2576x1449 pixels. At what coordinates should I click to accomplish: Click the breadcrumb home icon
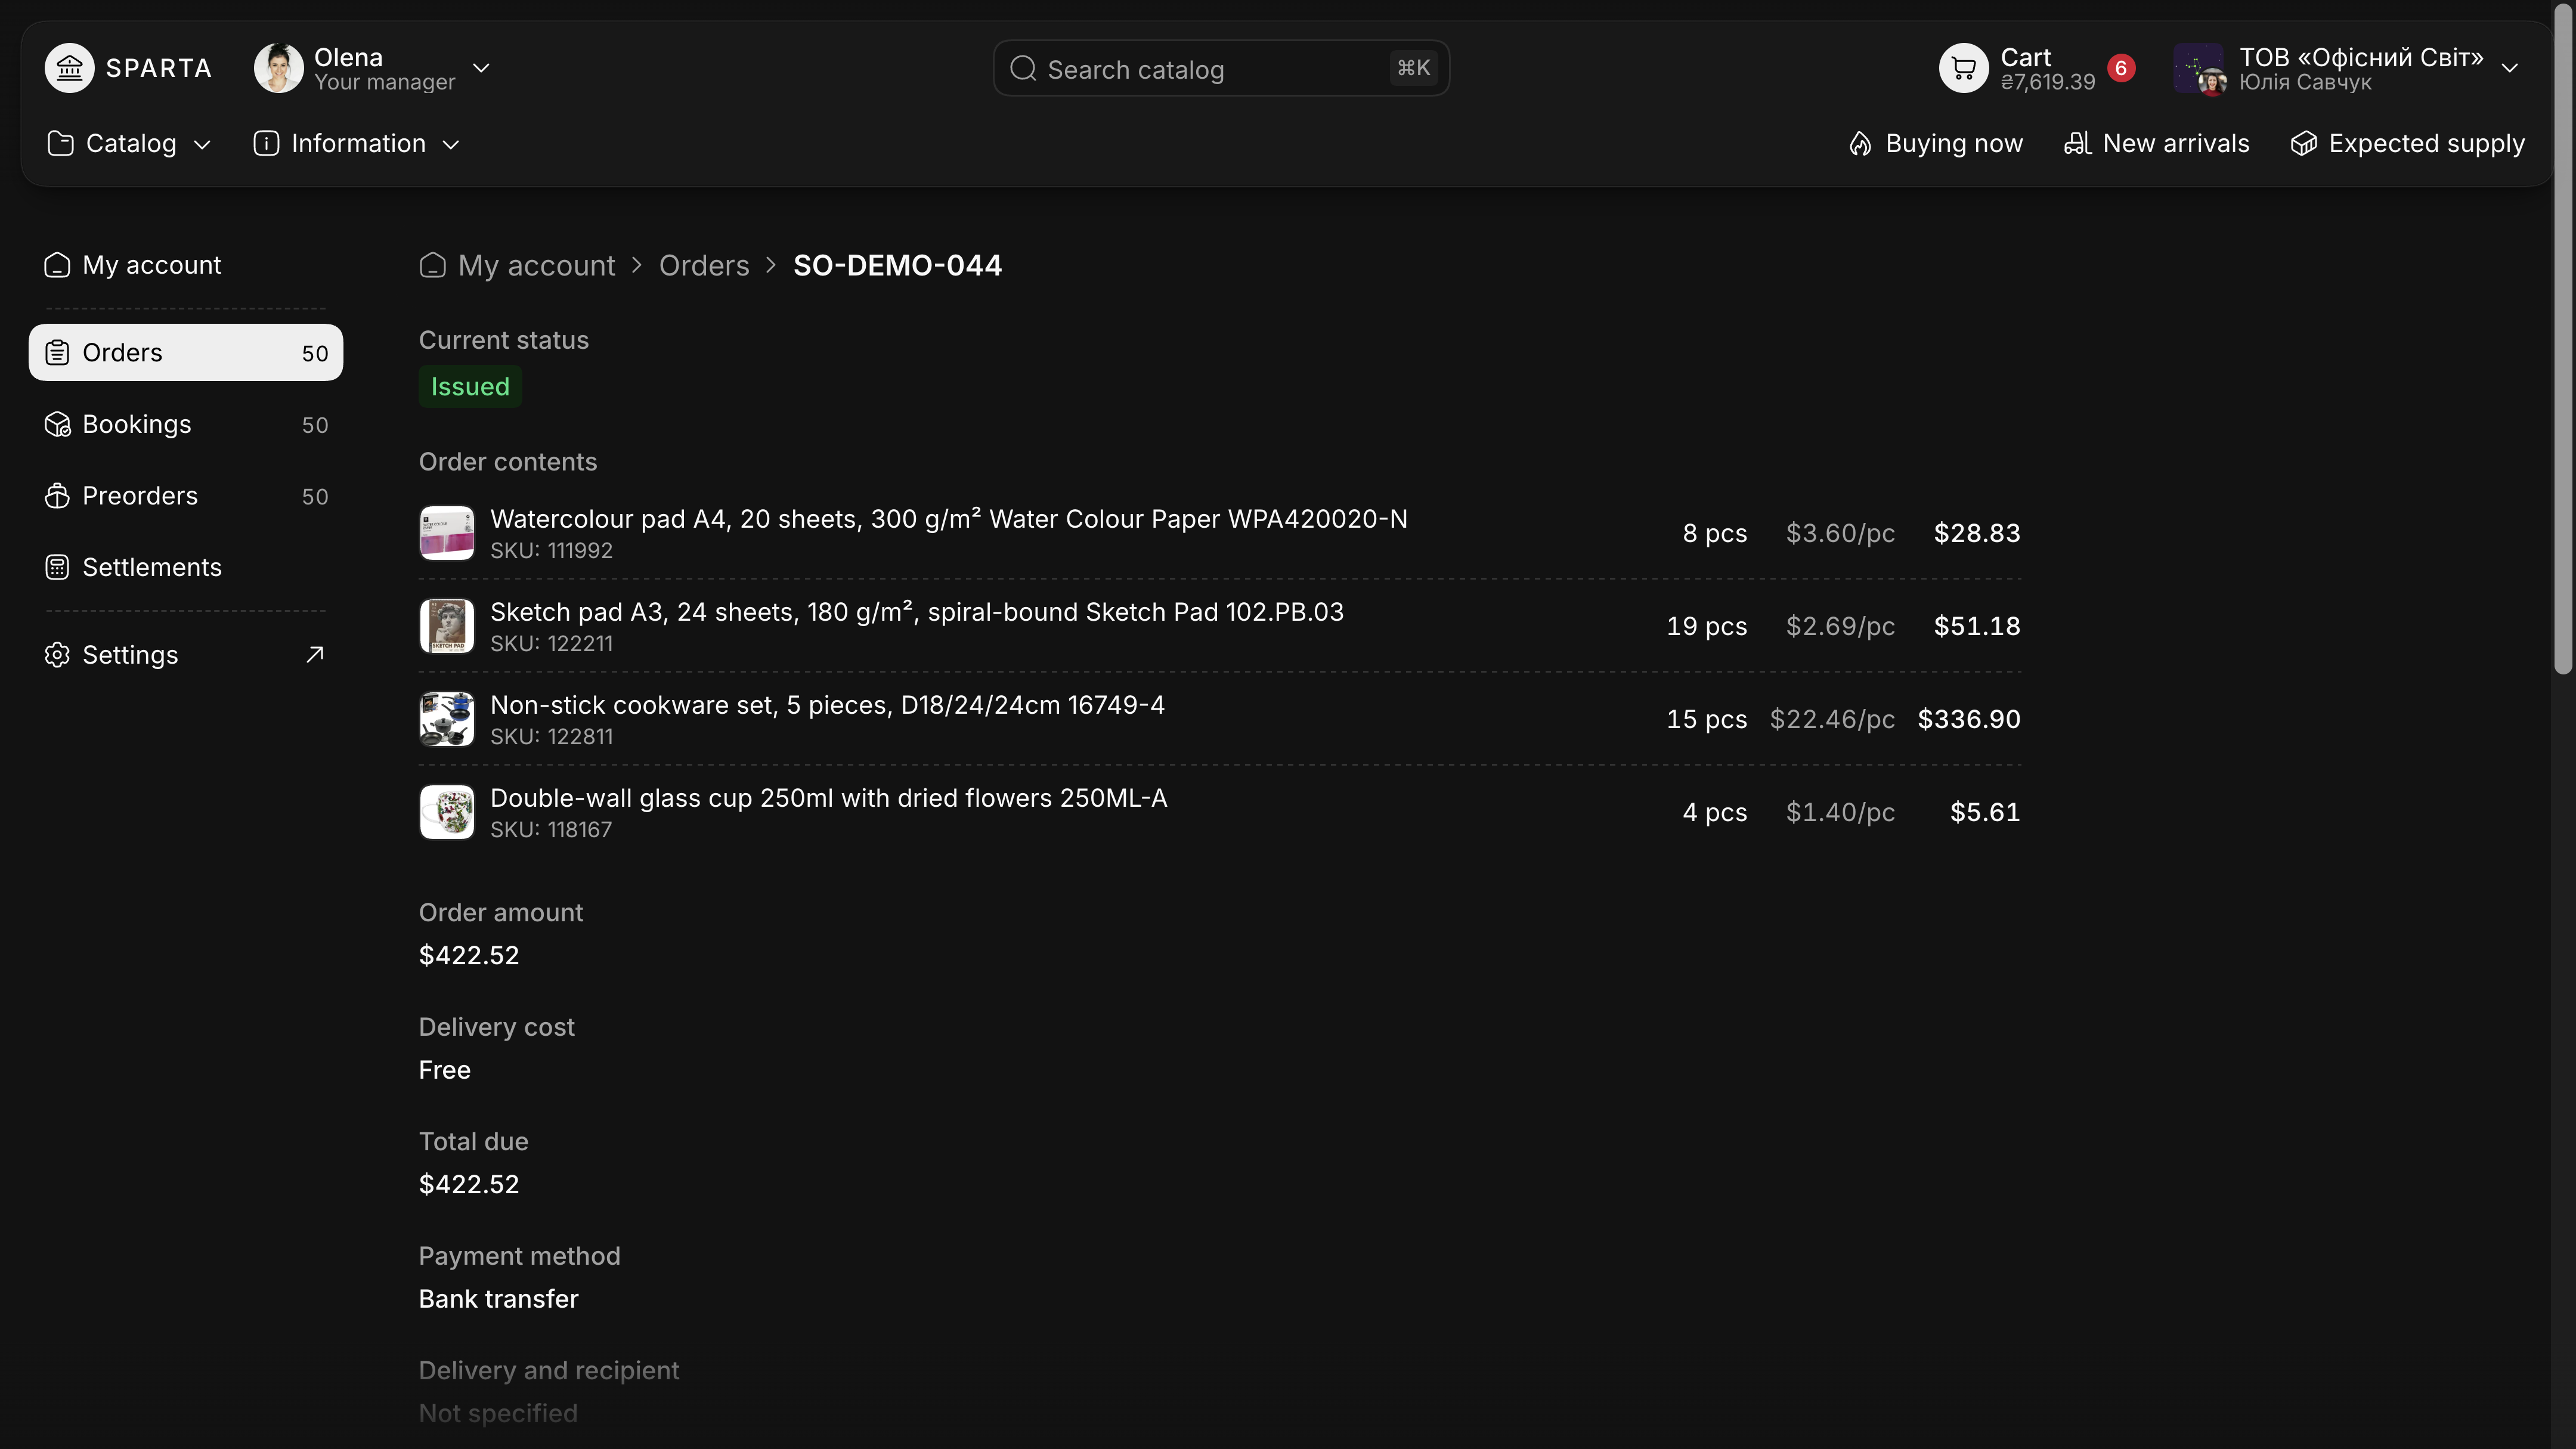432,265
